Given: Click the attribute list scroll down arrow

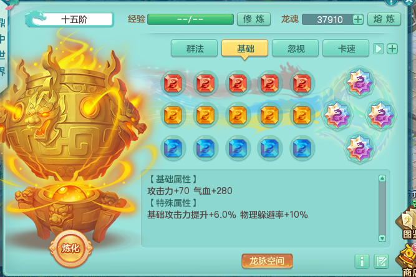Looking at the screenshot, I should click(382, 238).
